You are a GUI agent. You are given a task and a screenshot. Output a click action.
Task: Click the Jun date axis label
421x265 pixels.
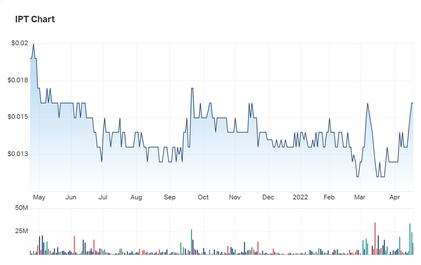[71, 197]
